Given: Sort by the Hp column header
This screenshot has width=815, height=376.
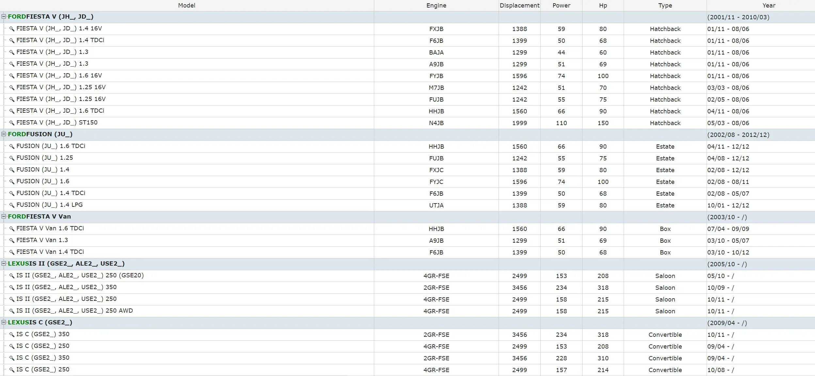Looking at the screenshot, I should click(x=603, y=6).
